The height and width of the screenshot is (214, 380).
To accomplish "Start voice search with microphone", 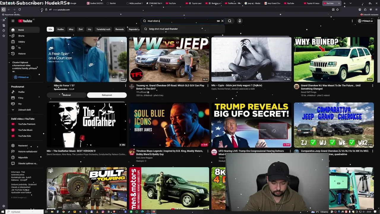I will pos(240,21).
